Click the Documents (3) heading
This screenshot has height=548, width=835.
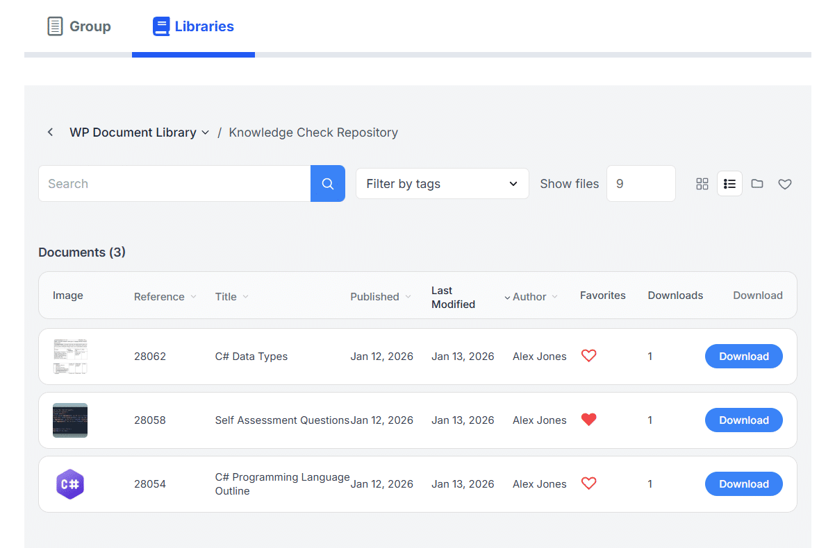point(82,252)
